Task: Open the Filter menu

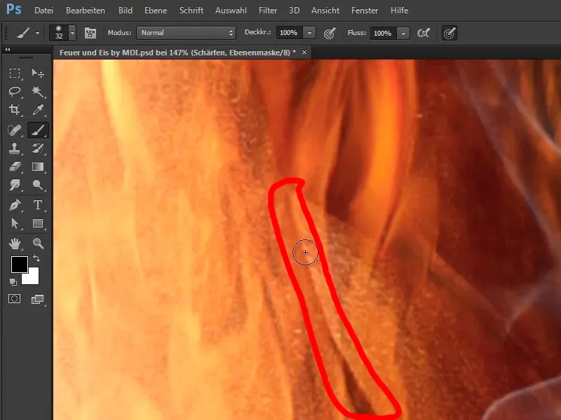Action: 268,10
